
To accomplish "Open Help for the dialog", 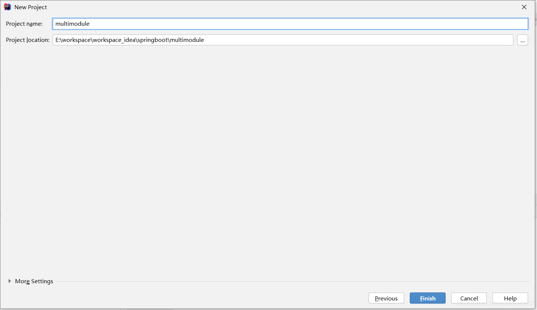I will [510, 298].
